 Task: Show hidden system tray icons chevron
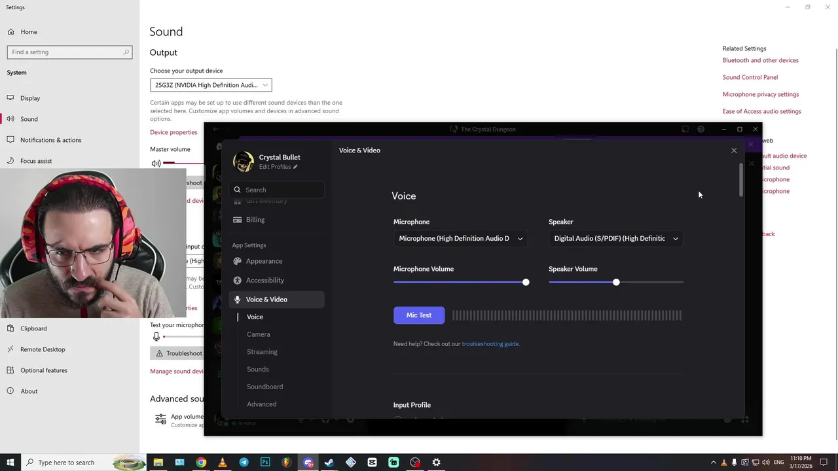coord(714,462)
